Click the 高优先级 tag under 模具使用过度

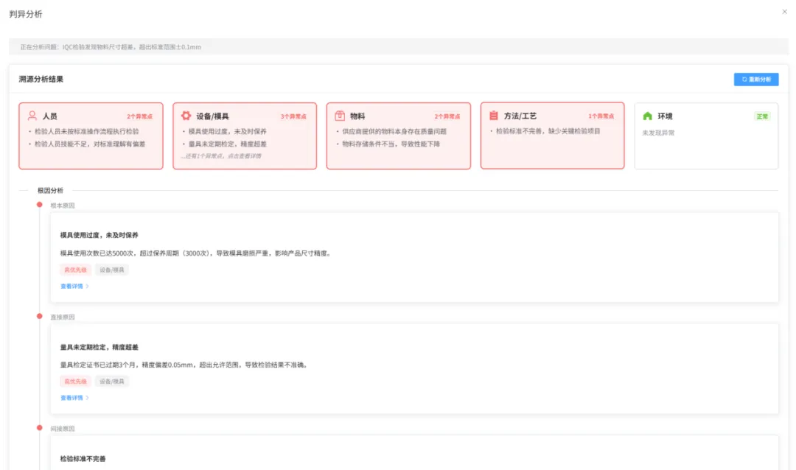tap(75, 270)
